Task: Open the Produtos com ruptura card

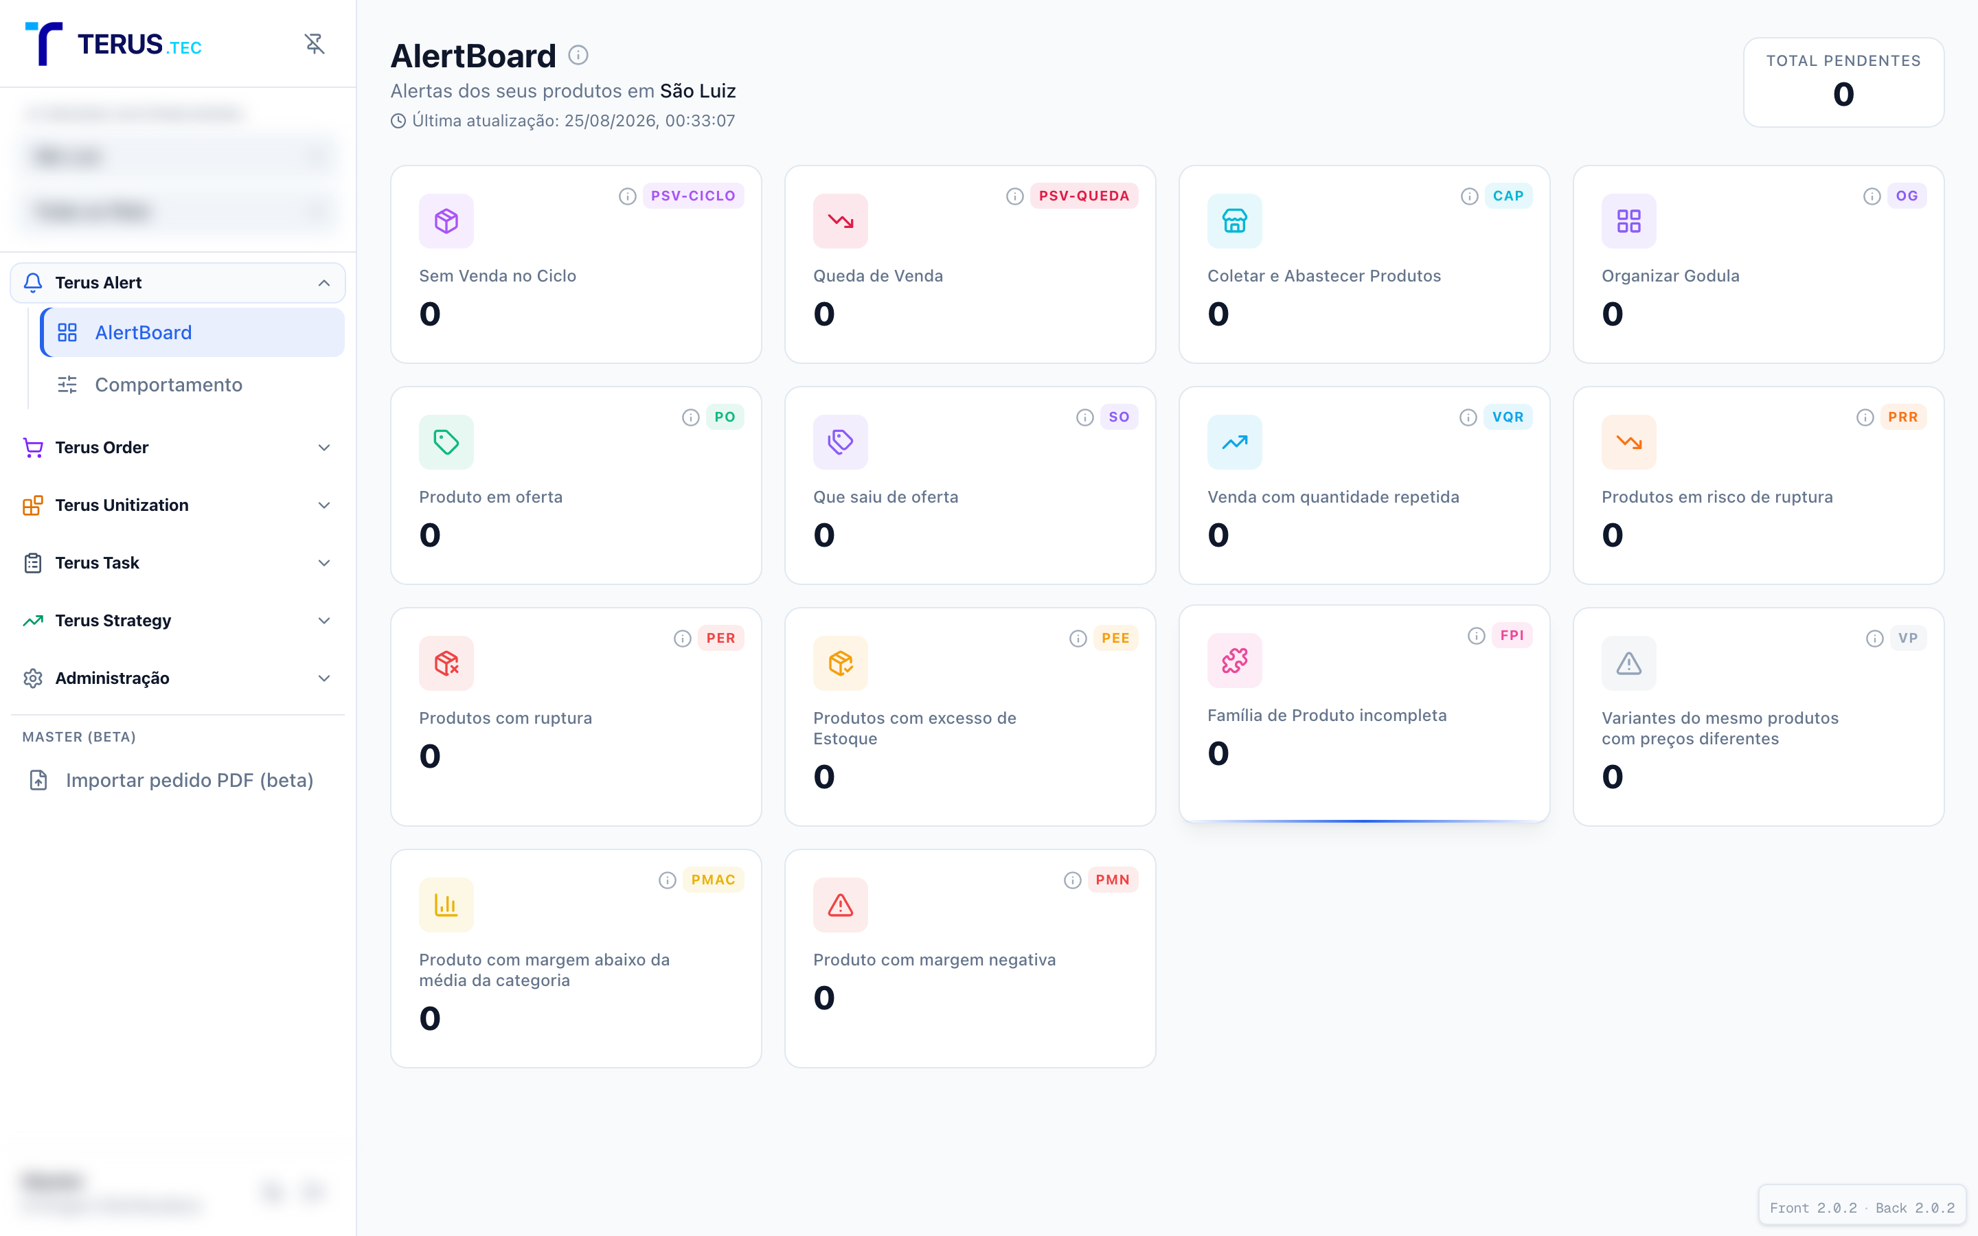Action: (576, 717)
